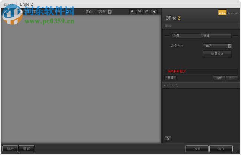241x155 pixels.
Task: Switch to the 降噪 tab
Action: click(x=217, y=36)
